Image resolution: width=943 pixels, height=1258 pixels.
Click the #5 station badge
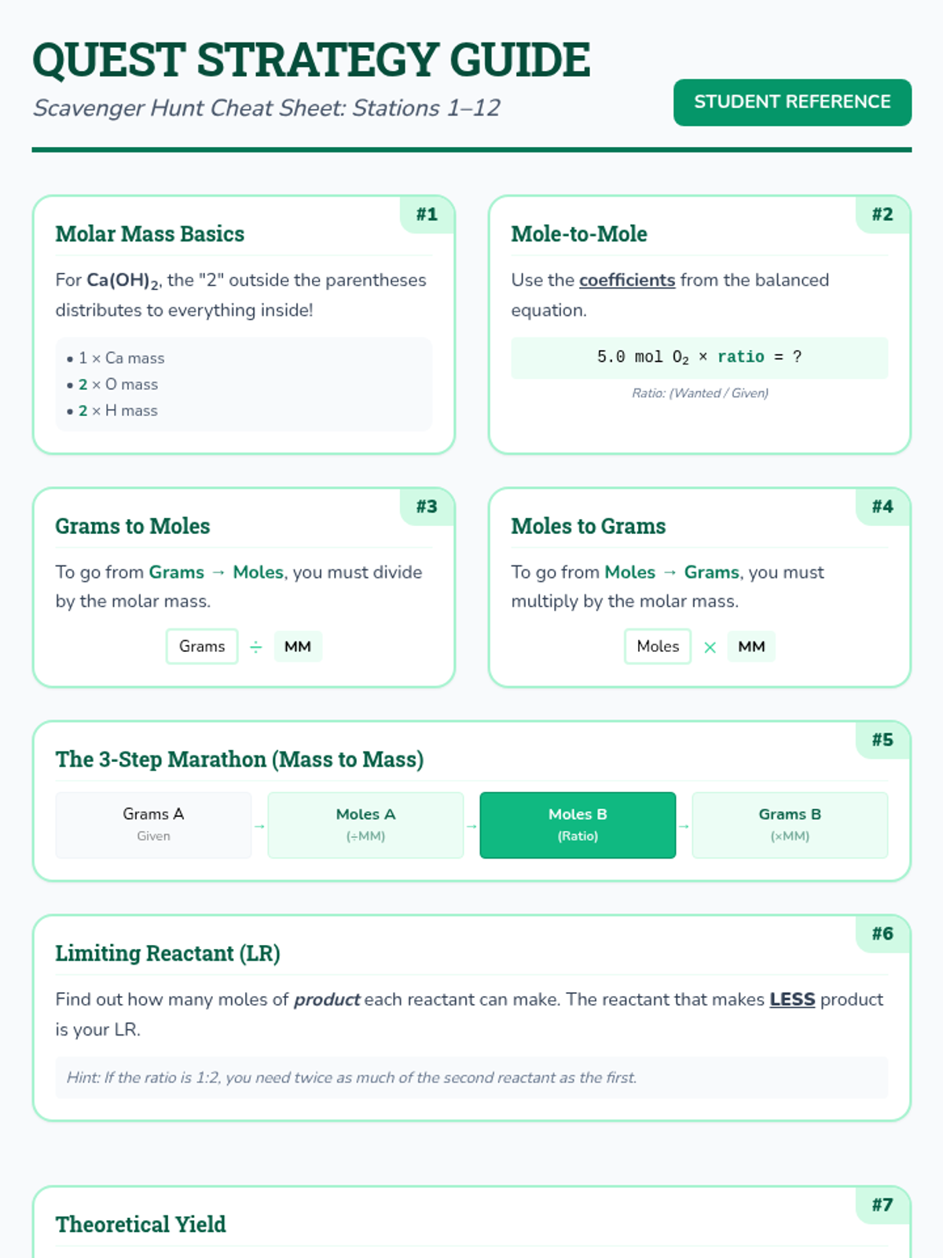(x=882, y=740)
